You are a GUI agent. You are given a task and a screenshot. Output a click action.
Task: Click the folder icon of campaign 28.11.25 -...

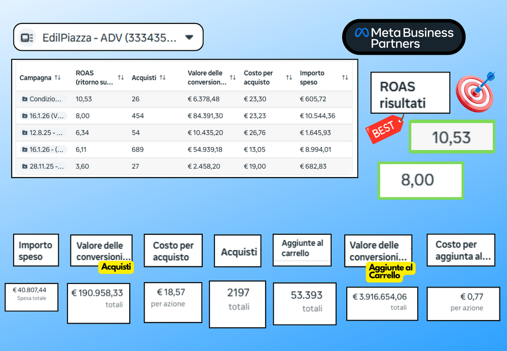(24, 166)
